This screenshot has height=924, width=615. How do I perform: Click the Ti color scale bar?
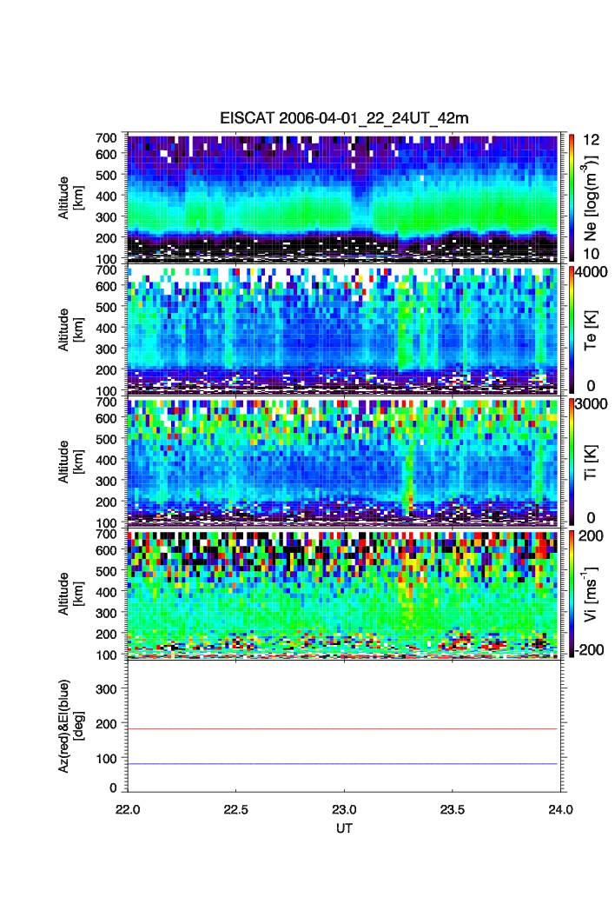click(569, 462)
